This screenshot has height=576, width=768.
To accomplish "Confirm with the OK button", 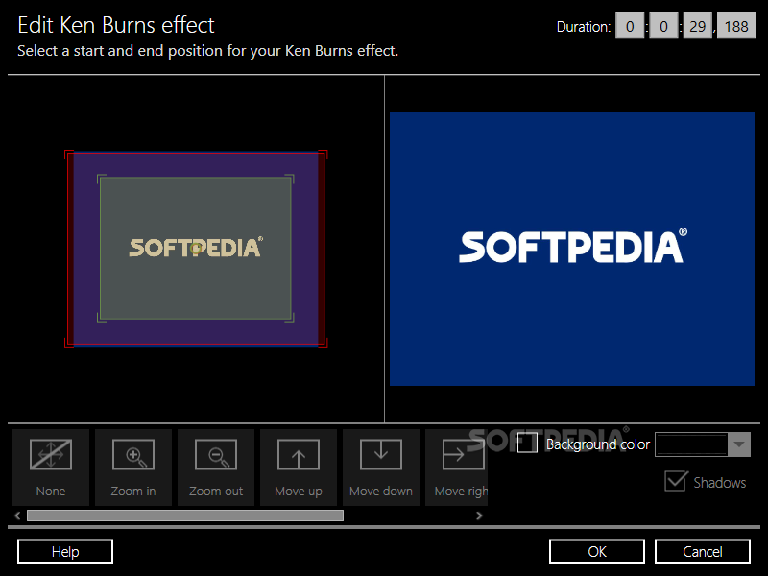I will tap(597, 551).
